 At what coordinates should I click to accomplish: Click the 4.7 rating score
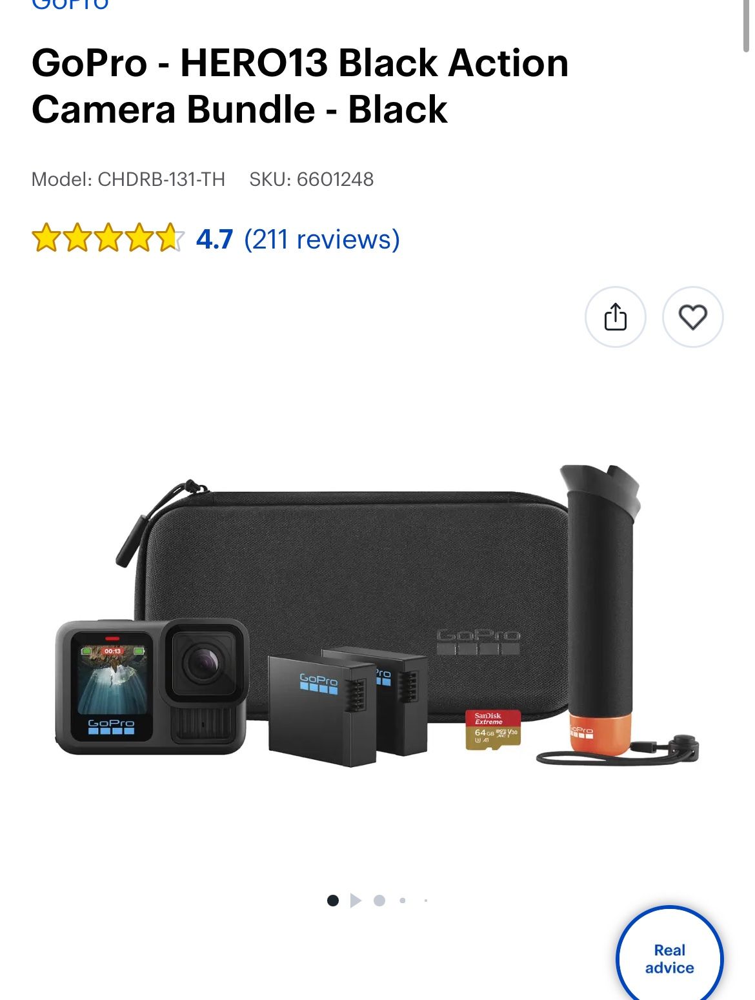[x=214, y=240]
